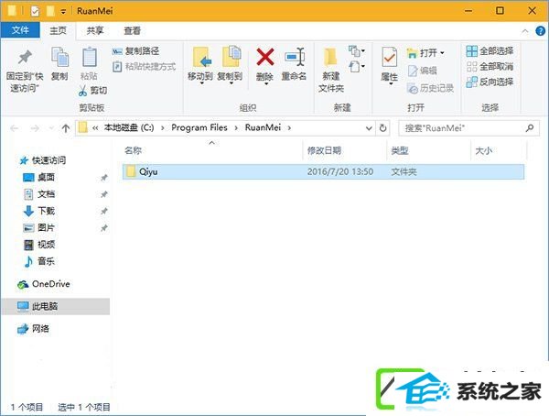
Task: Select the Qiyu folder row
Action: coord(323,172)
